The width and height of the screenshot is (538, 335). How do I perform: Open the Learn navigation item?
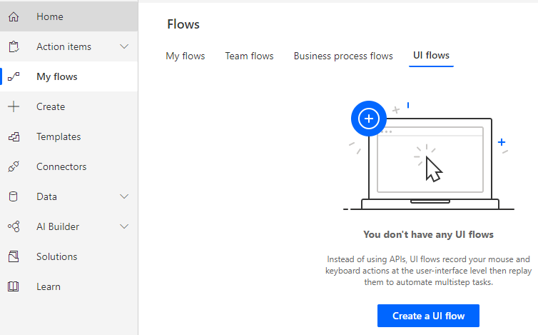pyautogui.click(x=68, y=286)
